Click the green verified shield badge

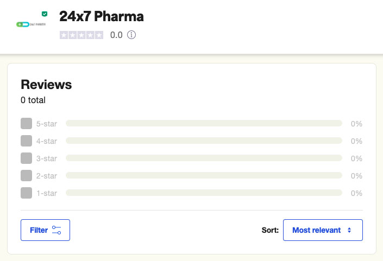(x=45, y=14)
